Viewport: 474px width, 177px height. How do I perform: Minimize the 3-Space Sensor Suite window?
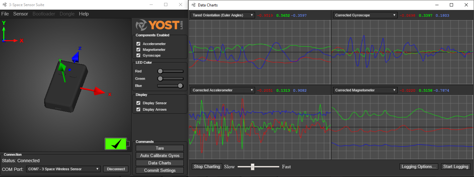[x=151, y=5]
